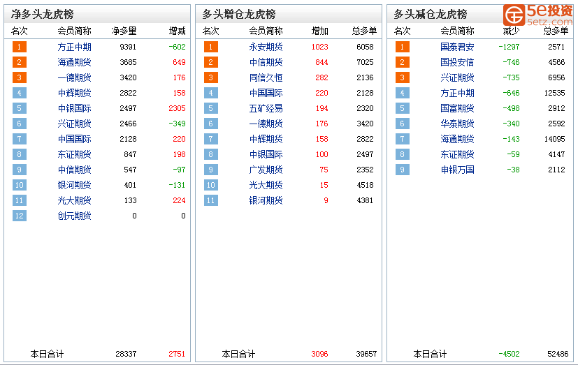Click rank badge 3 beside 同信久恒

(x=211, y=77)
